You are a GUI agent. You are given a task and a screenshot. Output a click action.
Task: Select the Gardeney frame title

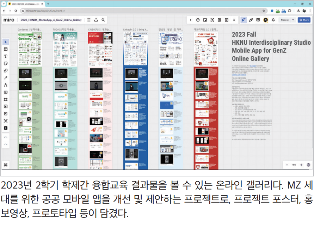point(30,30)
